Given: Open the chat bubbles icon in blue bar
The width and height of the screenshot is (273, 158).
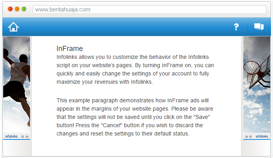Looking at the screenshot, I should (259, 27).
